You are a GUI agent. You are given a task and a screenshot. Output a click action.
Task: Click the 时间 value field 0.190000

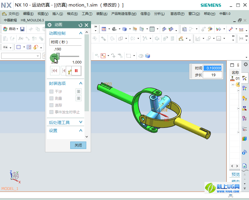point(213,68)
